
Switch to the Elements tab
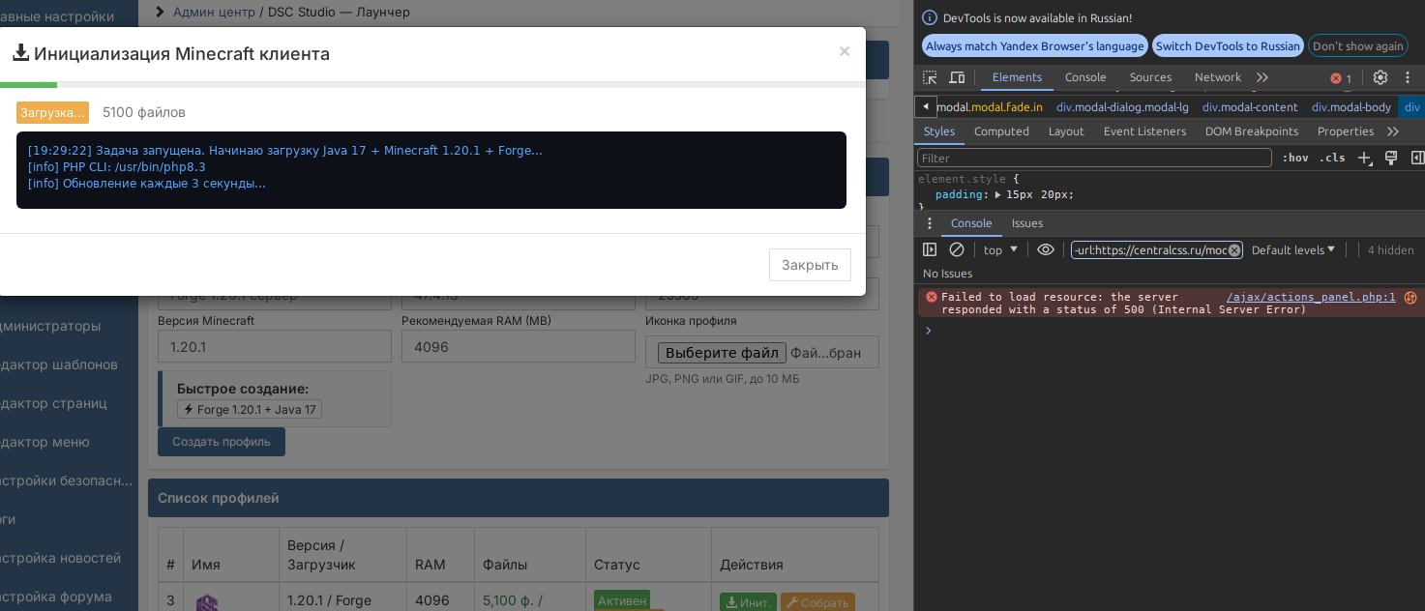[1017, 77]
